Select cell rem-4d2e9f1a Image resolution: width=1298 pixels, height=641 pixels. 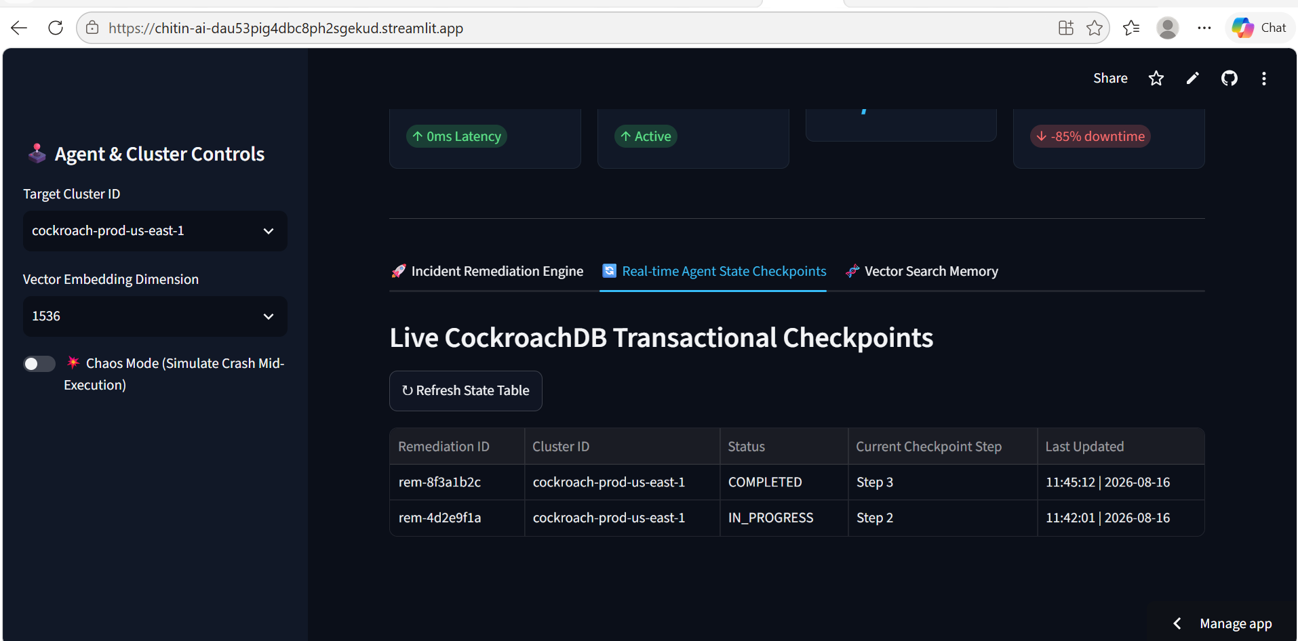(x=457, y=518)
